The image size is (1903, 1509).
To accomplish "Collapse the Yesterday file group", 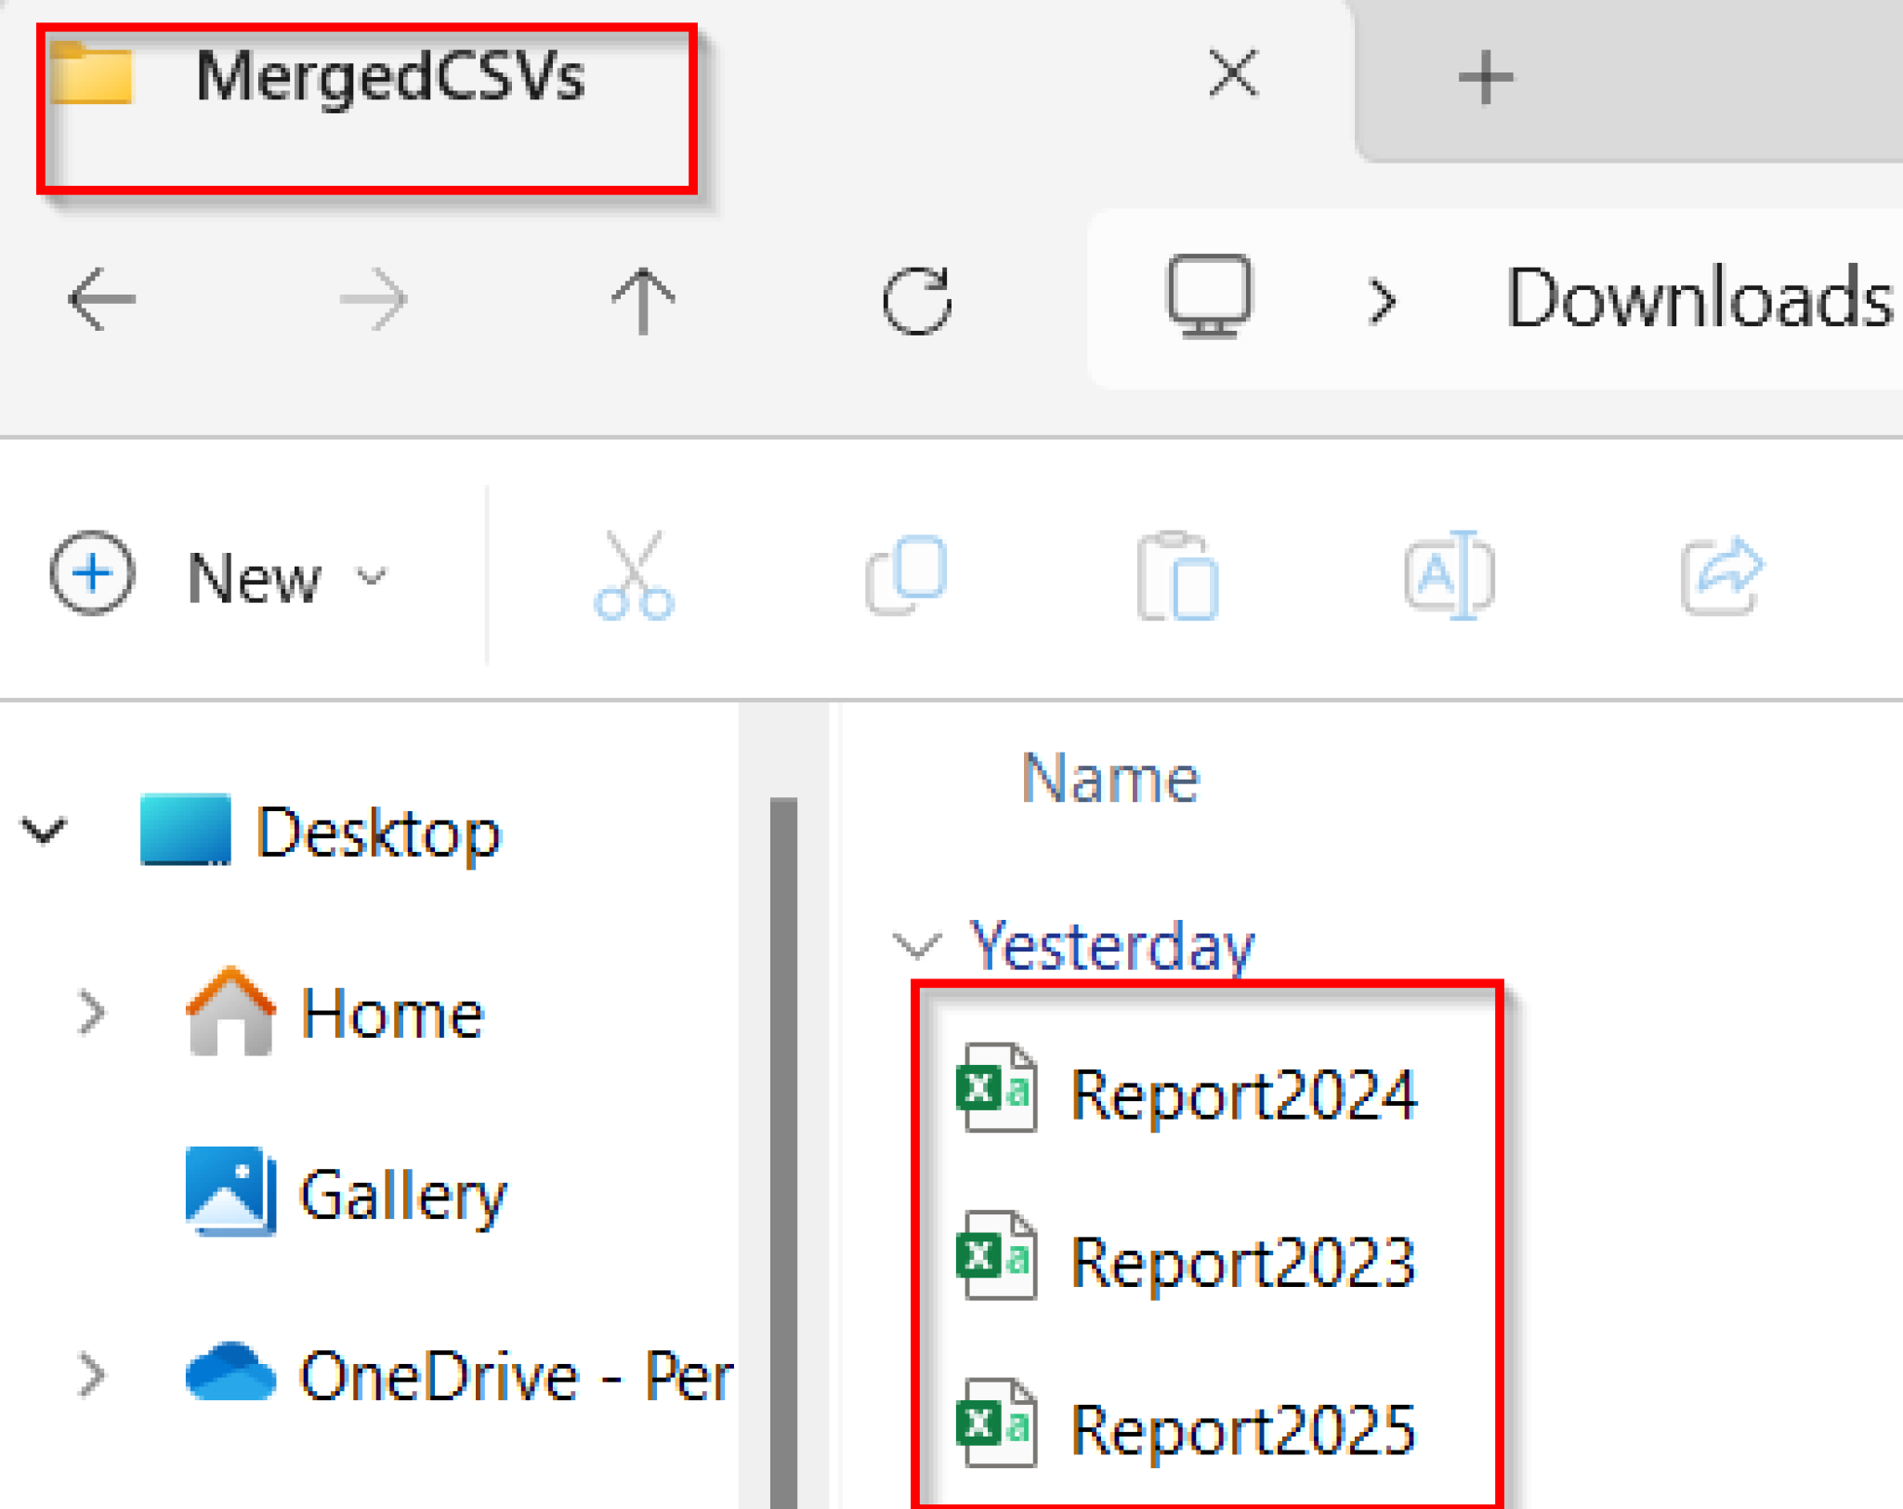I will point(918,944).
